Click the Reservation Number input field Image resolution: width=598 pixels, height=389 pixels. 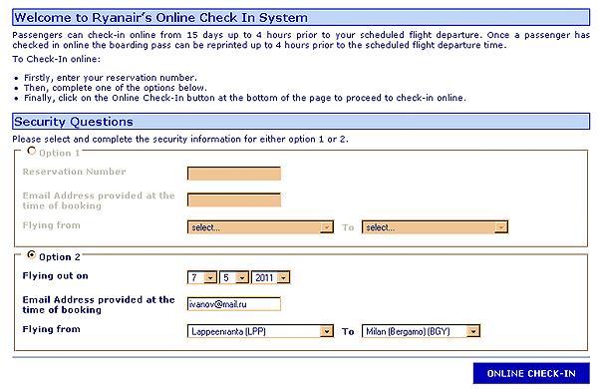(234, 174)
